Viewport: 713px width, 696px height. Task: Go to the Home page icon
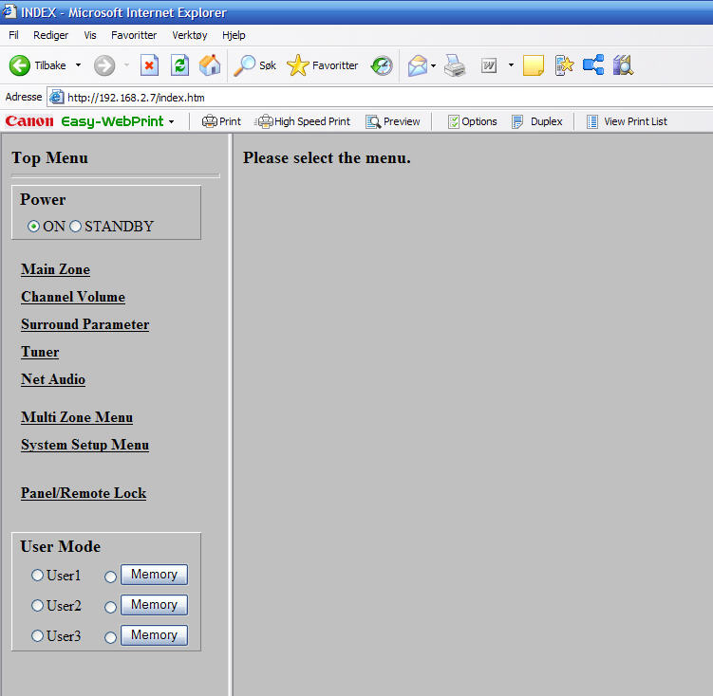click(210, 65)
